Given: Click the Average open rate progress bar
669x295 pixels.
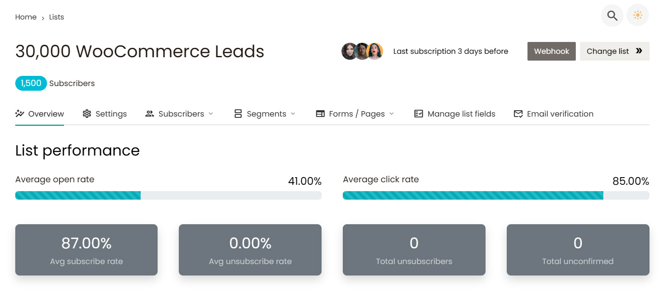Looking at the screenshot, I should click(x=168, y=195).
